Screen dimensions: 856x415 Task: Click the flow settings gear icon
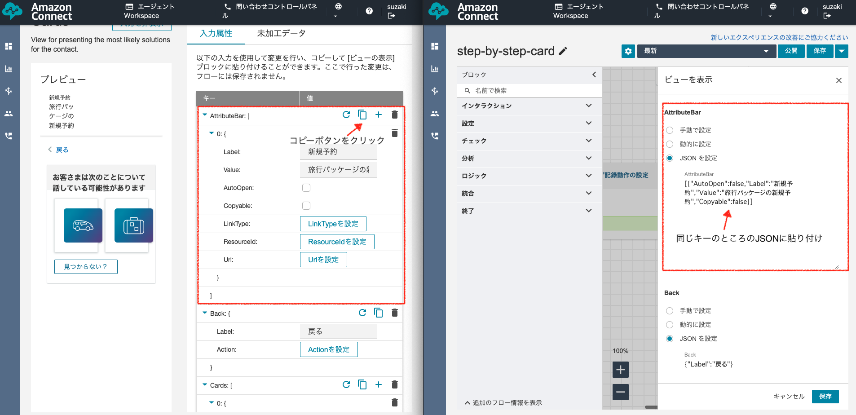[628, 51]
